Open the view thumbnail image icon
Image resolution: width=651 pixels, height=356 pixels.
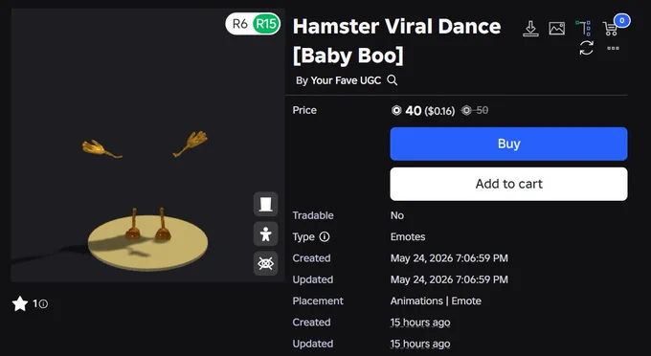coord(557,28)
